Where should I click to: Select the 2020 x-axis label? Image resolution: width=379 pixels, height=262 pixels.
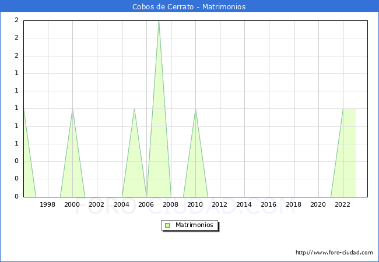point(318,204)
